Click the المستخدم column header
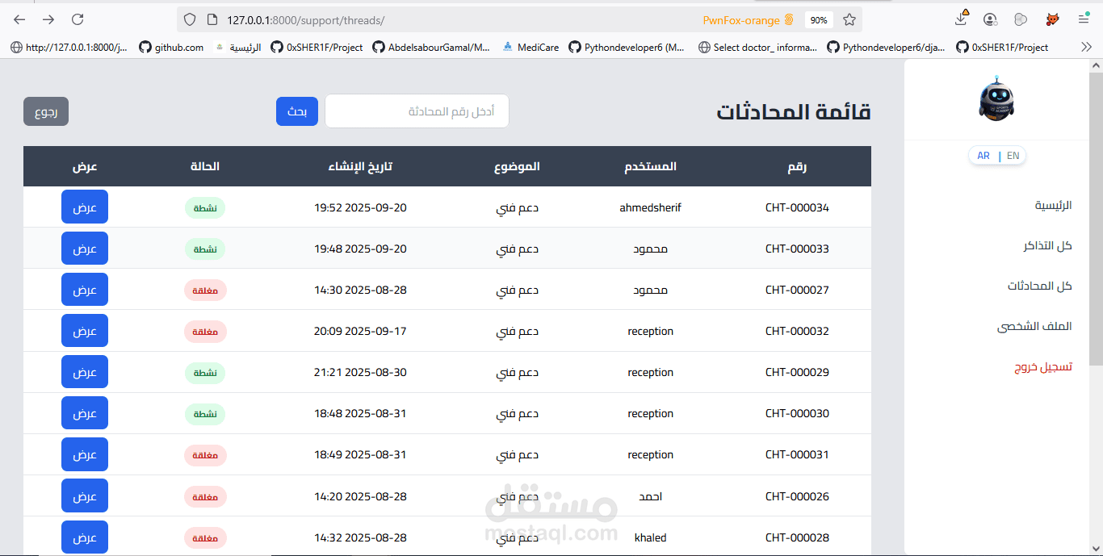Viewport: 1103px width, 556px height. click(x=650, y=166)
